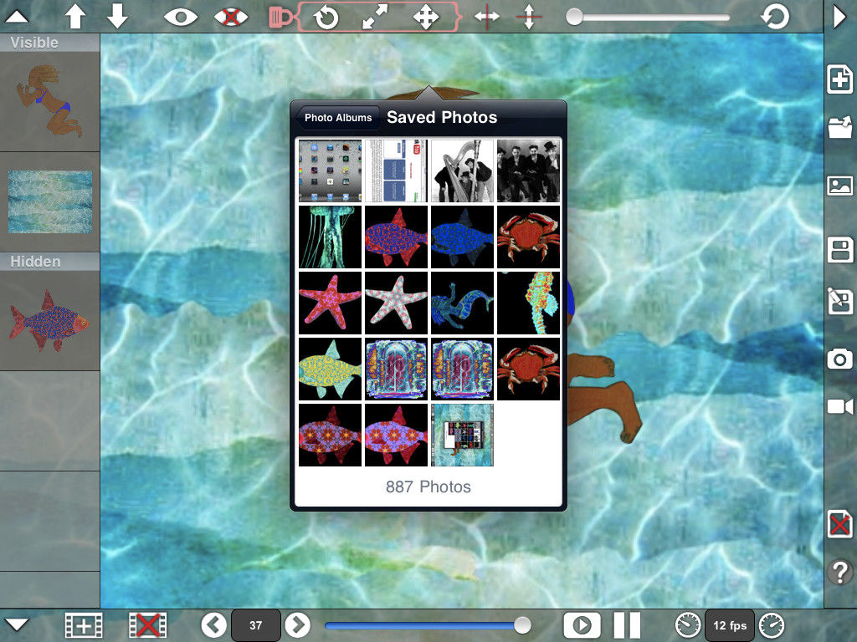Toggle the pink transform lock icon
The image size is (857, 642).
point(280,18)
